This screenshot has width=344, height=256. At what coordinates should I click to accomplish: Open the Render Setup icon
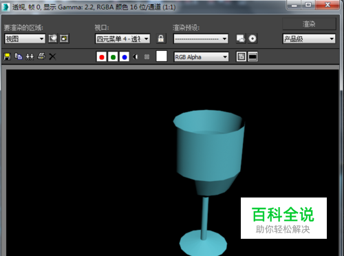pos(241,39)
